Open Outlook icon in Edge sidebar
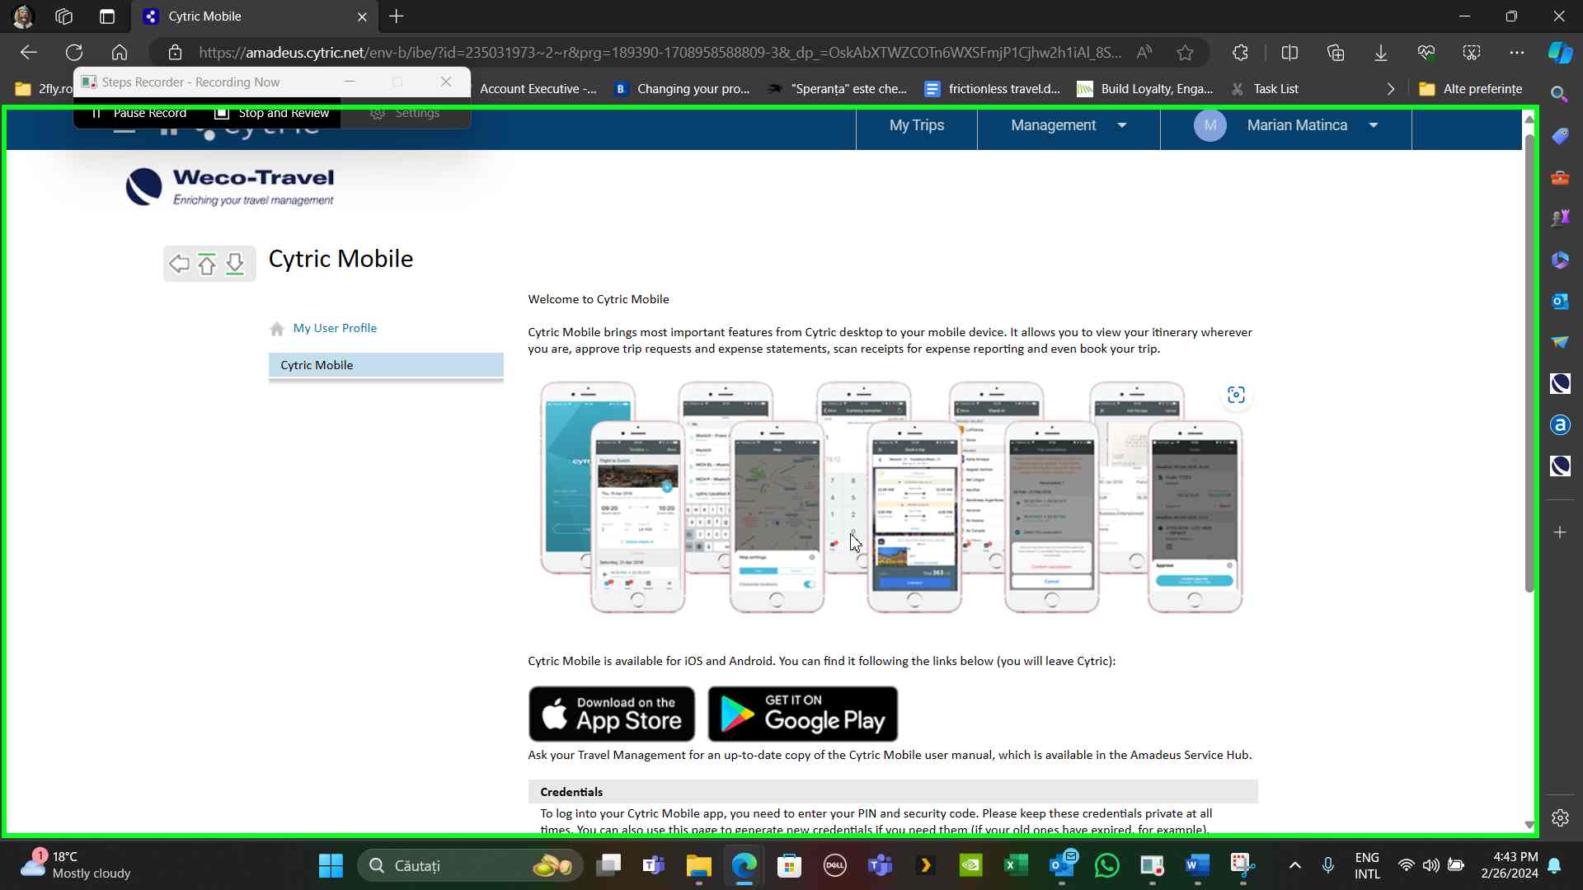The height and width of the screenshot is (890, 1583). point(1560,301)
